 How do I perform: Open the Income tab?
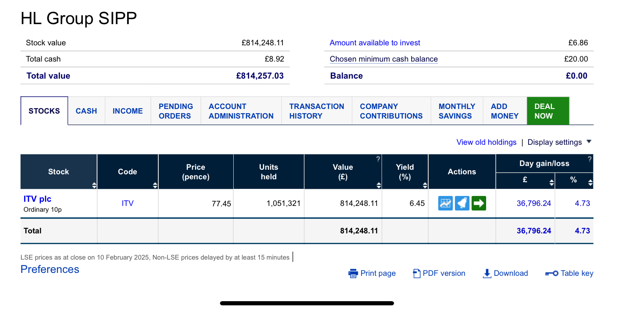128,111
